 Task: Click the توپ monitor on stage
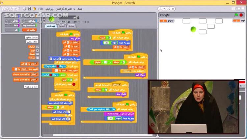point(239,21)
